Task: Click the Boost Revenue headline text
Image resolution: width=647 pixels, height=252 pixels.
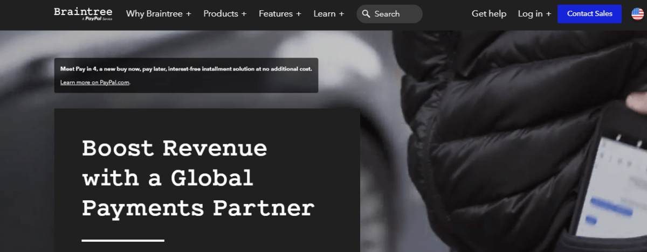Action: click(x=198, y=178)
